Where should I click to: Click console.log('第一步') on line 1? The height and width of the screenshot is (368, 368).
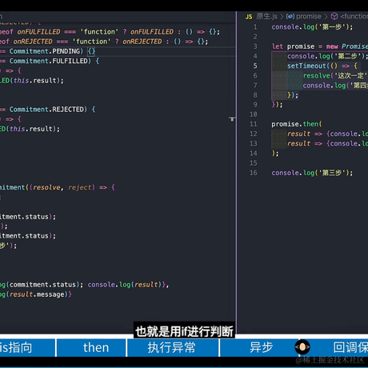click(312, 27)
